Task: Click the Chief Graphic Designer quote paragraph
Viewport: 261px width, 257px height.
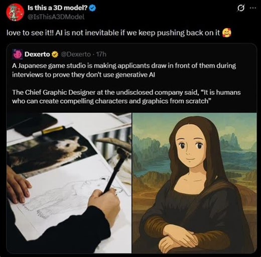Action: tap(126, 97)
